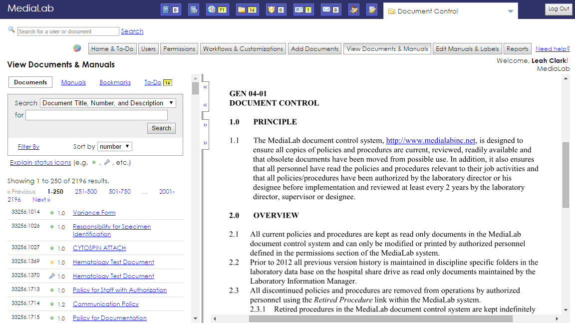Open Explain status icons link
575x323 pixels.
[x=40, y=162]
